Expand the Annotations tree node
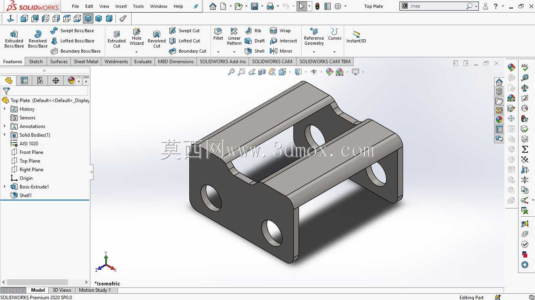 5,126
